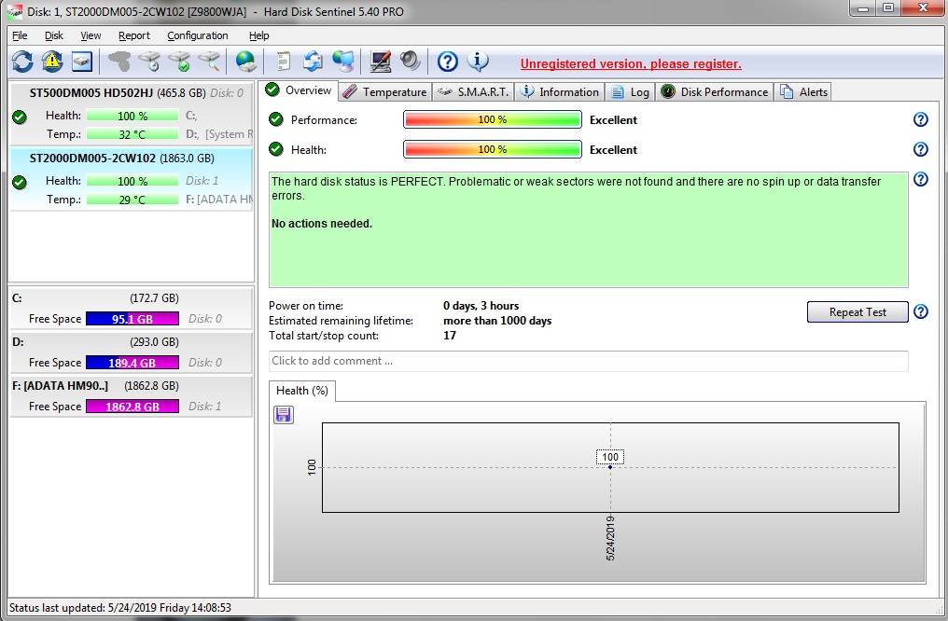Click the green check icon of ST2000DM005 disk
This screenshot has height=621, width=948.
[20, 183]
